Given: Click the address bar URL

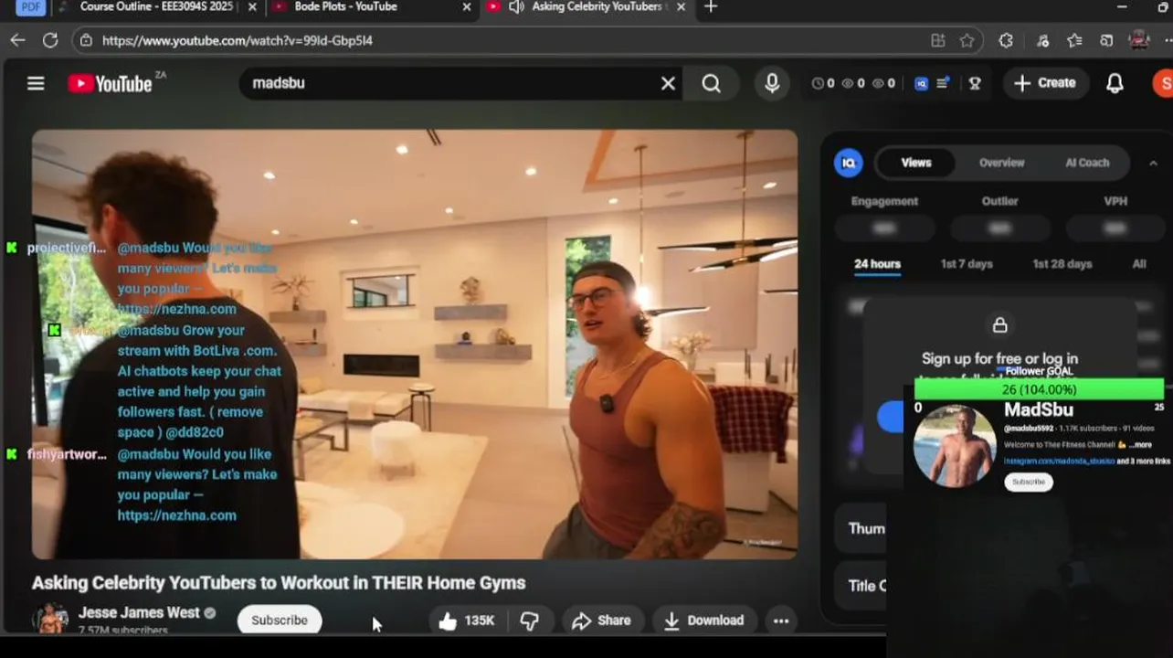Looking at the screenshot, I should pos(238,40).
